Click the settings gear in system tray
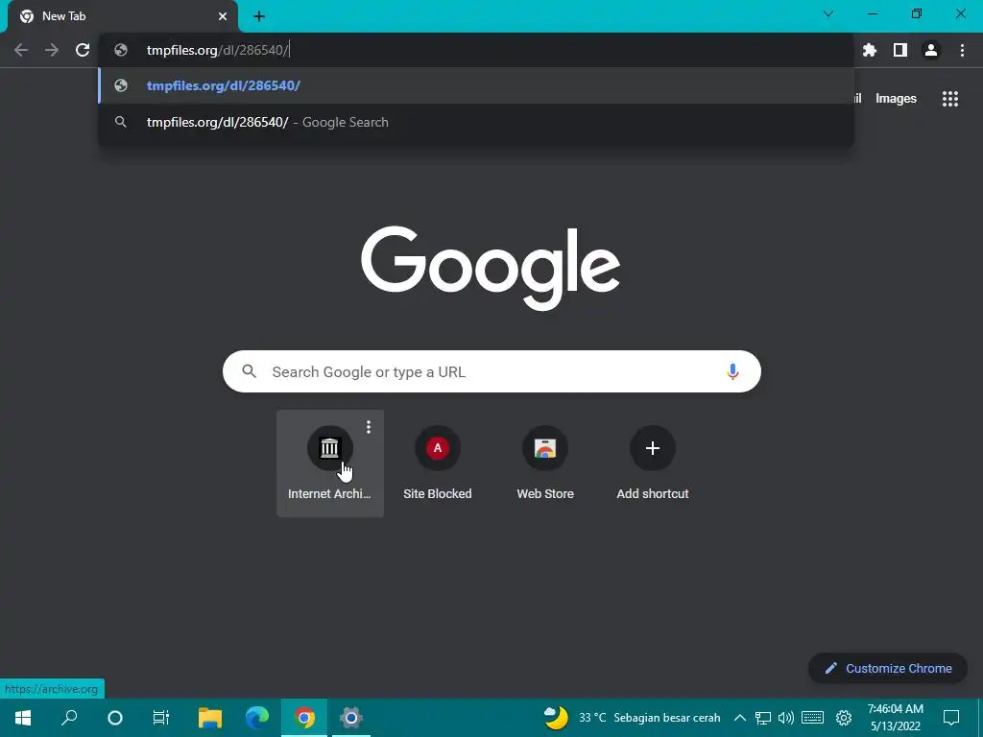Screen dimensions: 983x737 pyautogui.click(x=844, y=718)
